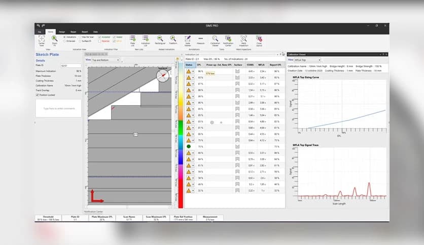Click the Close Layout icon

click(259, 38)
